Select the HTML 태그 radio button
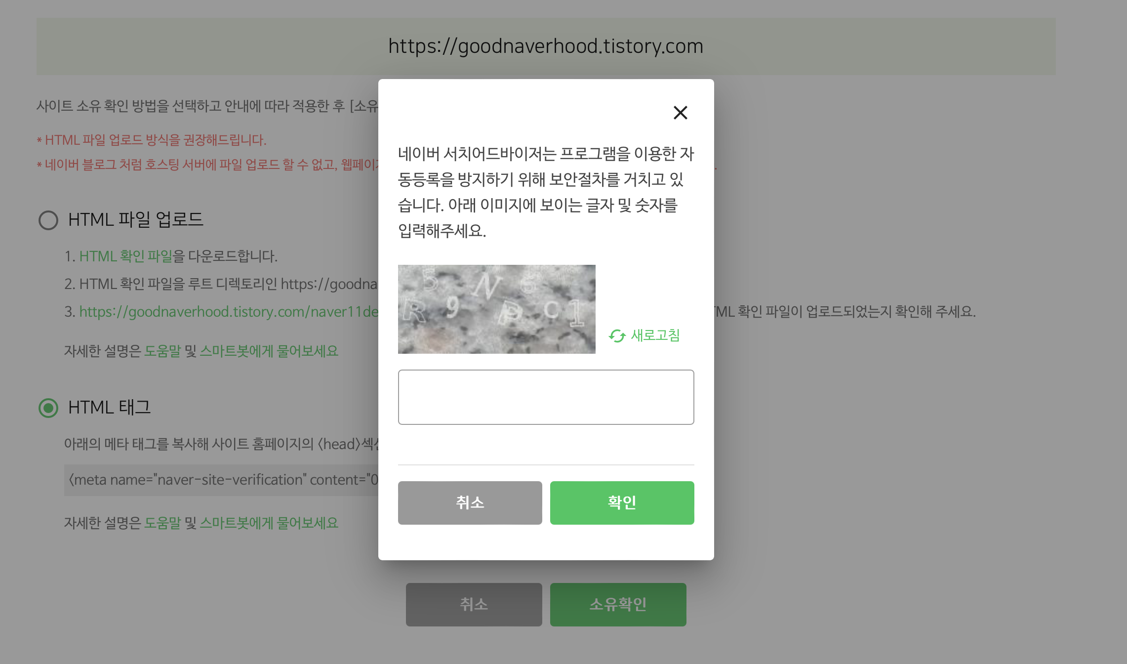Image resolution: width=1127 pixels, height=664 pixels. click(x=48, y=408)
